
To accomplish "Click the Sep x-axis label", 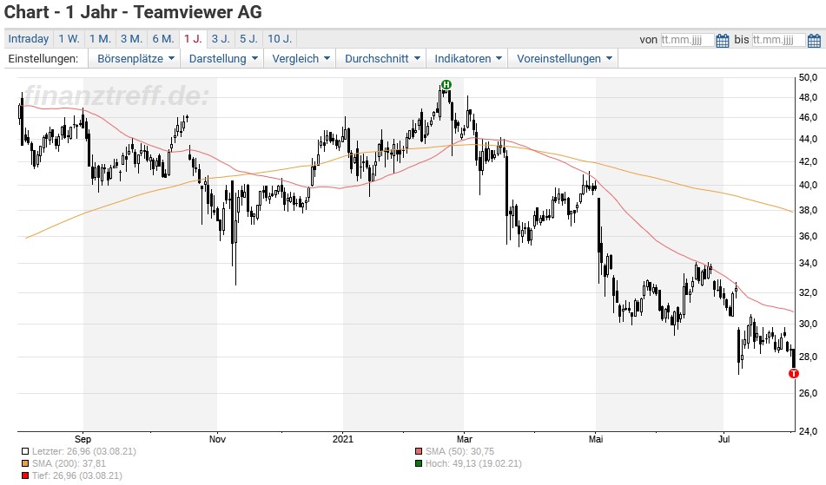I will (83, 439).
